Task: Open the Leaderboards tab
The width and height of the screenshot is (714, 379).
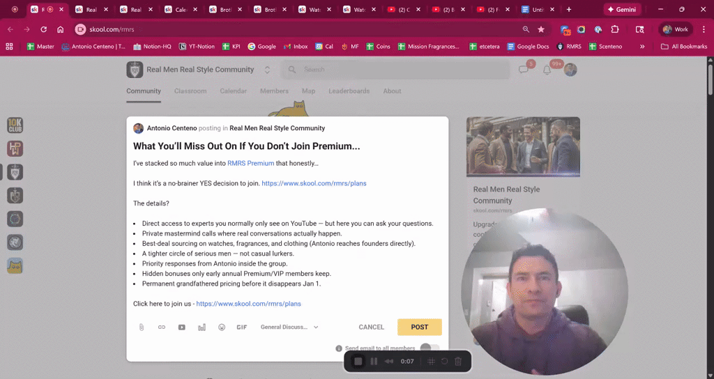Action: [349, 91]
